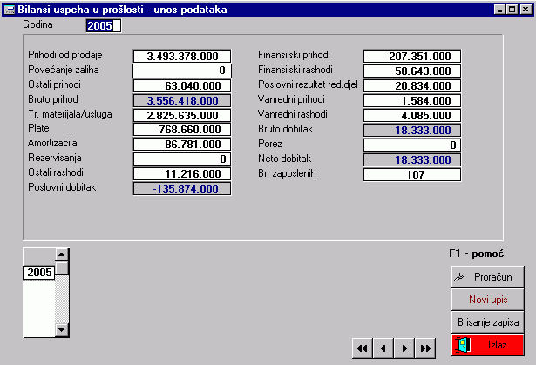Click the Finansijski rashodi field
Image resolution: width=536 pixels, height=365 pixels.
[412, 71]
